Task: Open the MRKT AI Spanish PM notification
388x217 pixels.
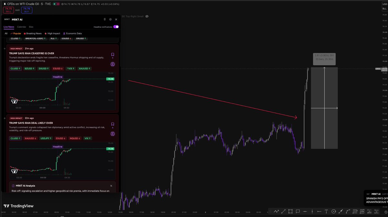Action: (376, 198)
